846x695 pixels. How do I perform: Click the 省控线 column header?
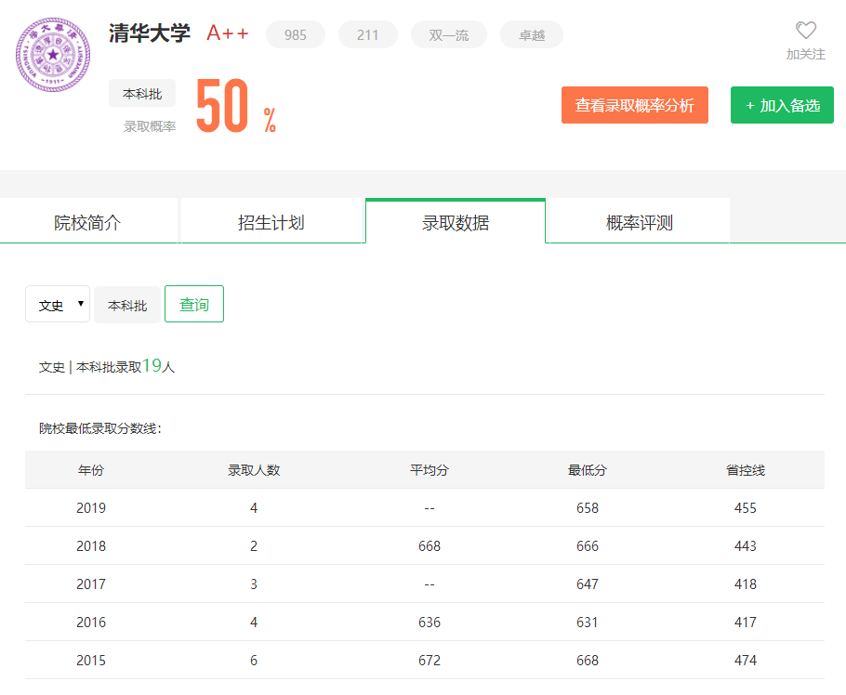click(745, 470)
